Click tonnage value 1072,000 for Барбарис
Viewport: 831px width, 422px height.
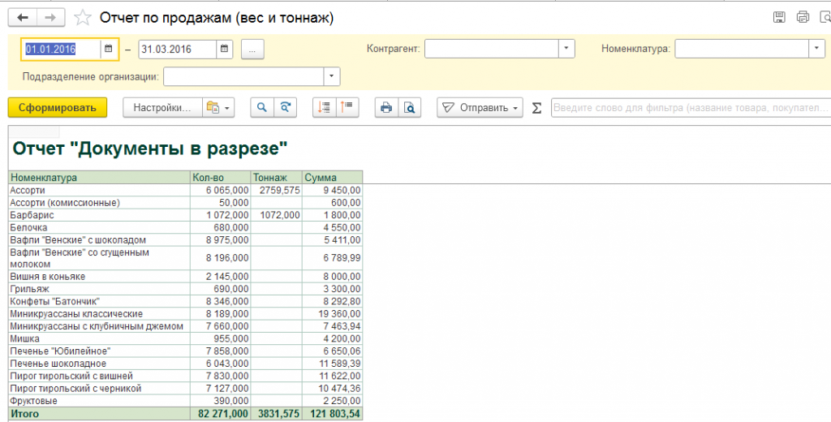pyautogui.click(x=280, y=215)
